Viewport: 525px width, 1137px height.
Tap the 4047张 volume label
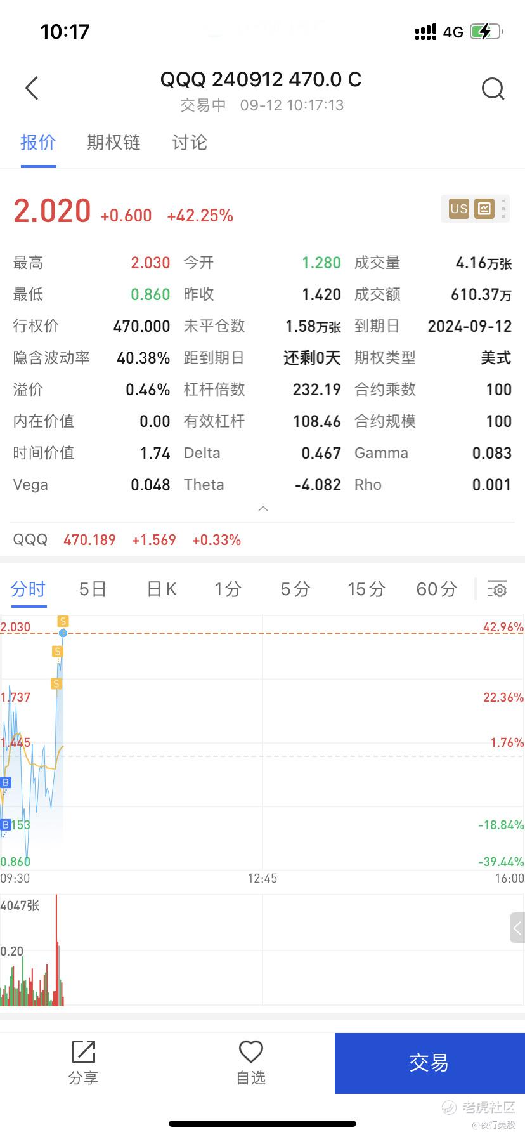click(x=20, y=905)
